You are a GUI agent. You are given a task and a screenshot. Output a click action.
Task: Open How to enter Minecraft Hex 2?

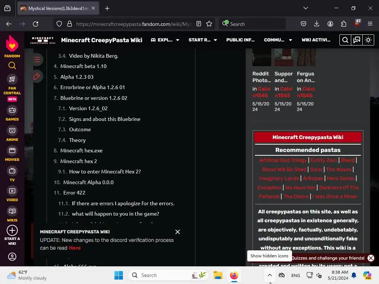click(x=105, y=172)
